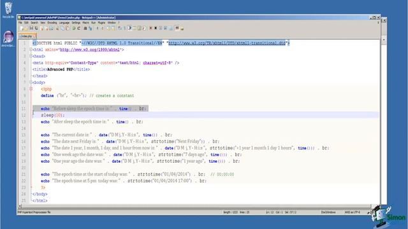Click horizontal scrollbar left arrow
Image resolution: width=408 pixels, height=229 pixels.
[x=20, y=206]
